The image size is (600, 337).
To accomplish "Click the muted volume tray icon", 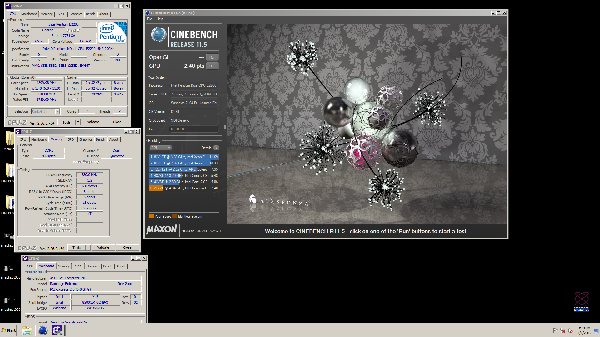I will point(570,330).
